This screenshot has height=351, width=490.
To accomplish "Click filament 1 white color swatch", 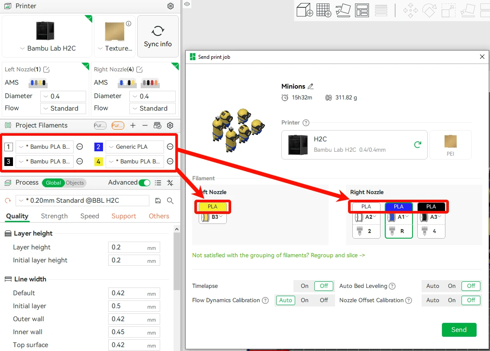I will pos(8,147).
